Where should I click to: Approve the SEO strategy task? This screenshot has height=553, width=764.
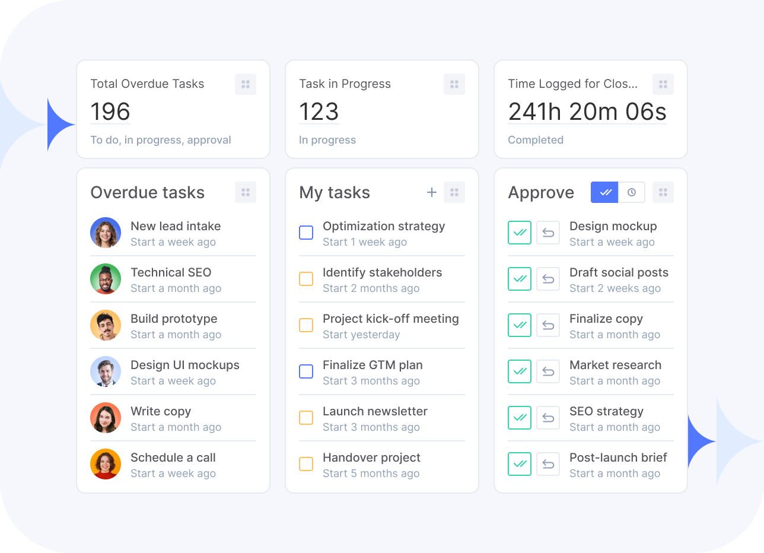click(x=520, y=418)
